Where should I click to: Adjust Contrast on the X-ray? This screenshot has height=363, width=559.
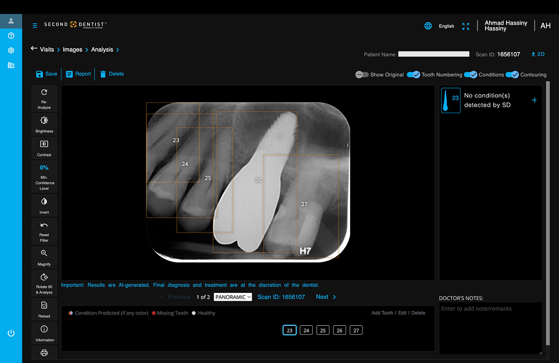(x=44, y=147)
